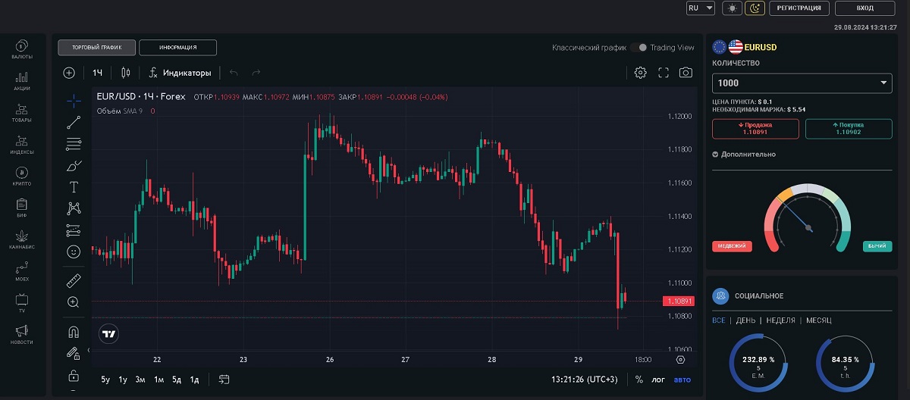Switch to the Информация tab
This screenshot has height=400, width=910.
pos(178,48)
